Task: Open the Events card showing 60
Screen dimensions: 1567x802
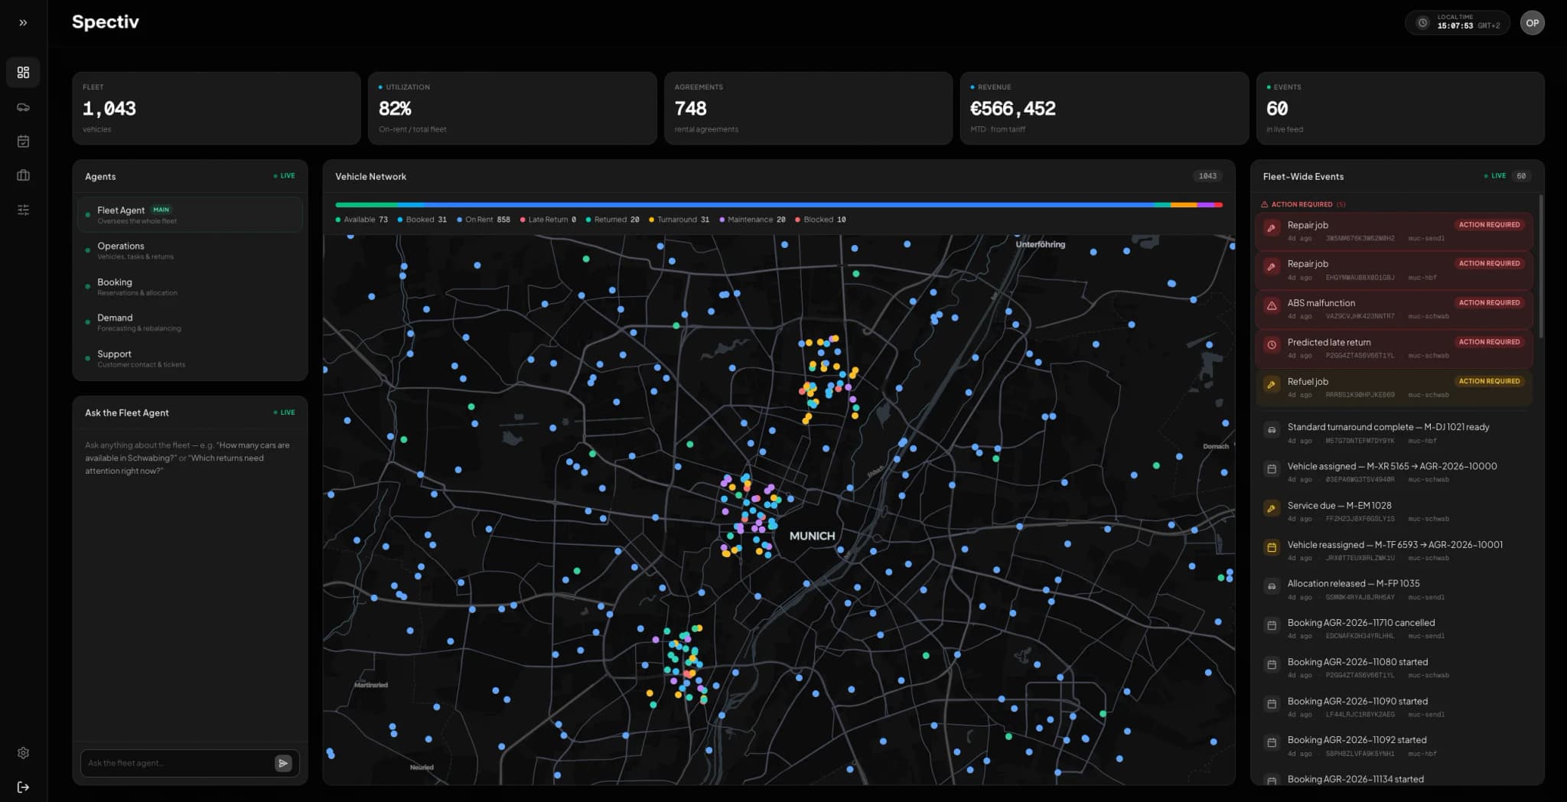Action: (x=1400, y=108)
